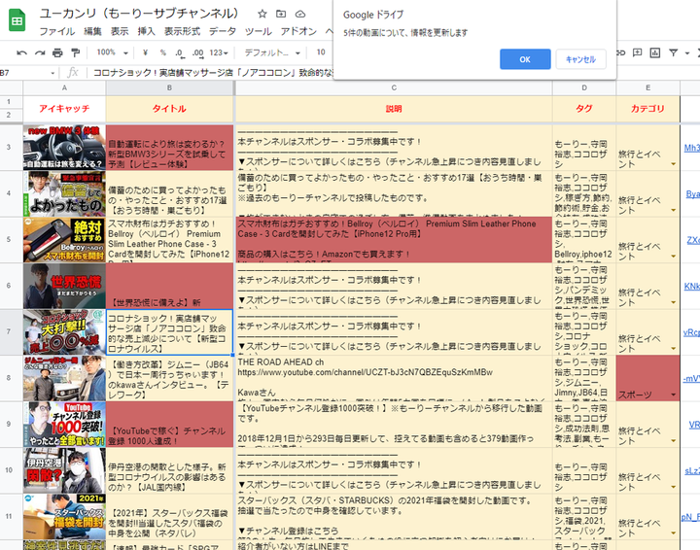Select column C header
The image size is (700, 550).
(x=394, y=87)
